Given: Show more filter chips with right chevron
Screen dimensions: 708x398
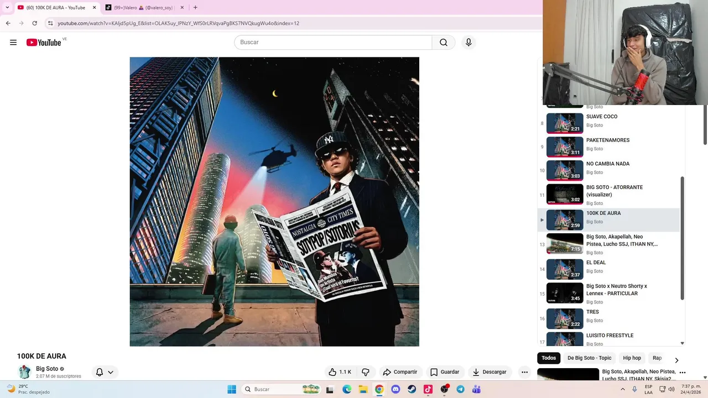Looking at the screenshot, I should coord(676,360).
